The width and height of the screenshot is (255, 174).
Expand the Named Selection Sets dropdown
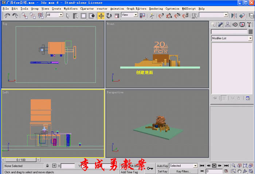point(226,15)
